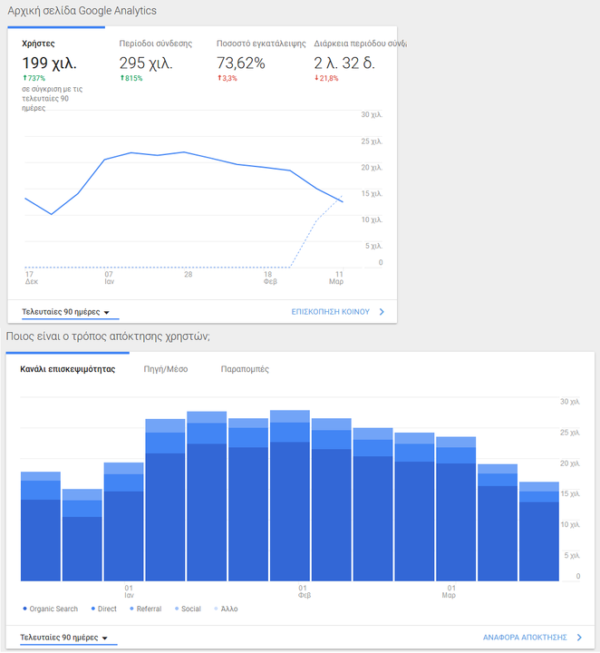Open the ΑΝΑΦΟΡΑ ΑΠΟΚΤΗΣΗΣ report link
Screen dimensions: 600x653
(x=525, y=638)
